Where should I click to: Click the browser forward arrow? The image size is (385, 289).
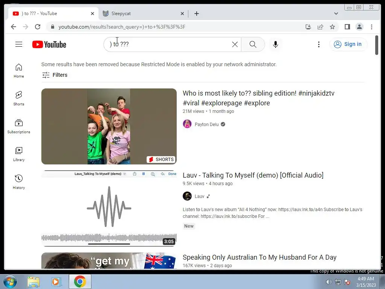(x=26, y=27)
